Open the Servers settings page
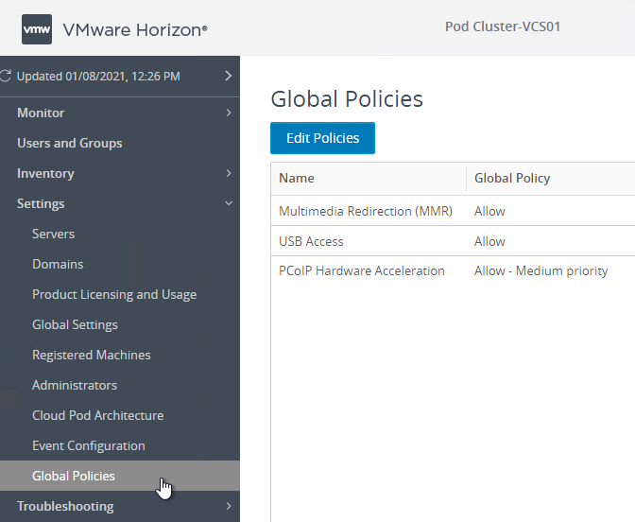The height and width of the screenshot is (522, 635). pos(54,234)
